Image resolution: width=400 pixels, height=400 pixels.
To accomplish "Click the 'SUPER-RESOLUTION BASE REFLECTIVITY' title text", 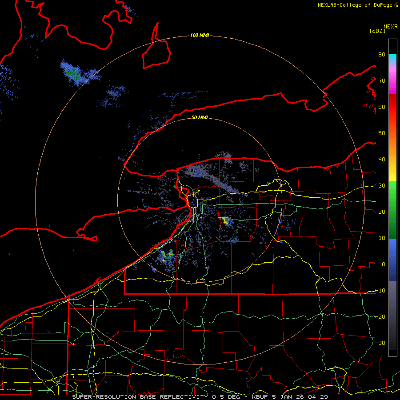I will [x=140, y=397].
